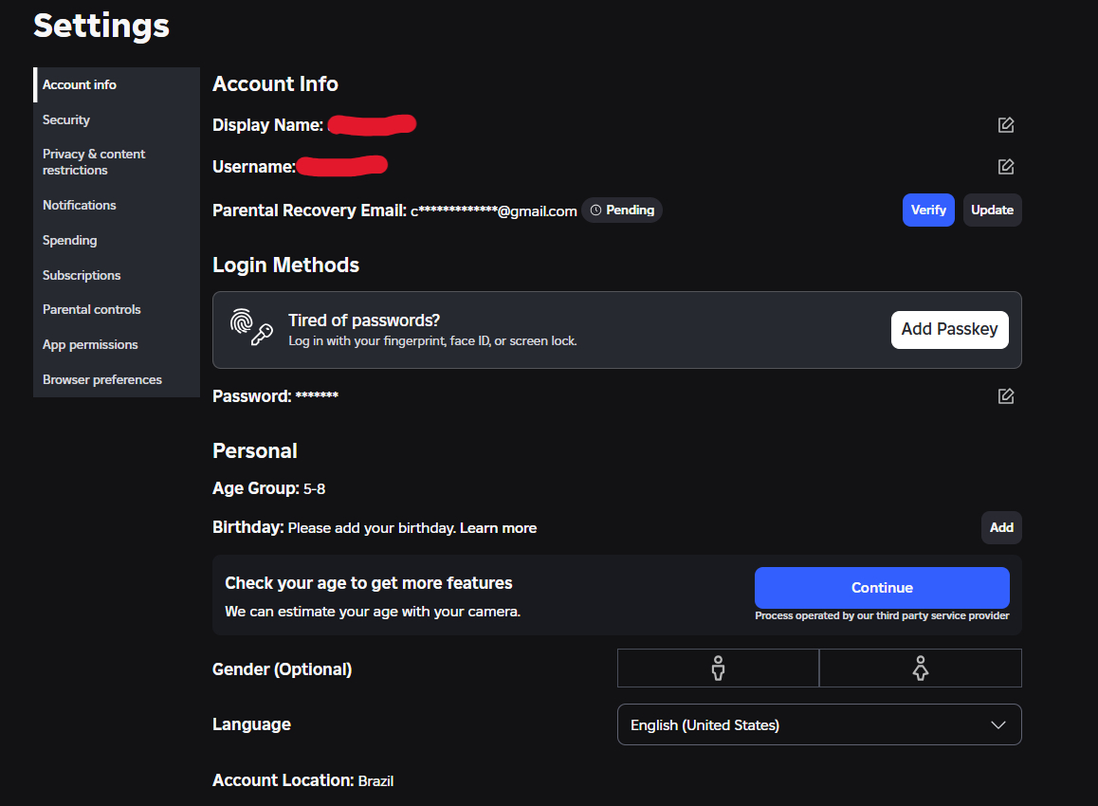
Task: Update the parental recovery email
Action: click(992, 211)
